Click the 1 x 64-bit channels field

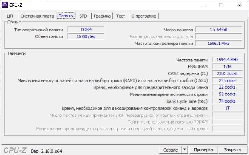218,30
